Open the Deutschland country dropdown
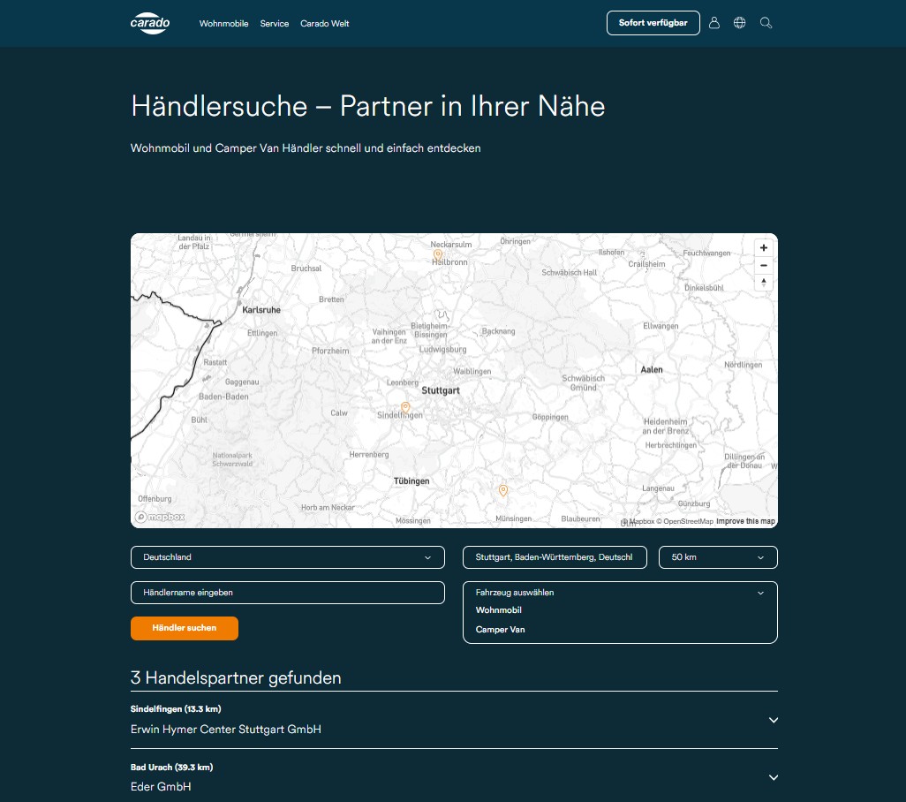Viewport: 906px width, 802px height. pos(288,557)
